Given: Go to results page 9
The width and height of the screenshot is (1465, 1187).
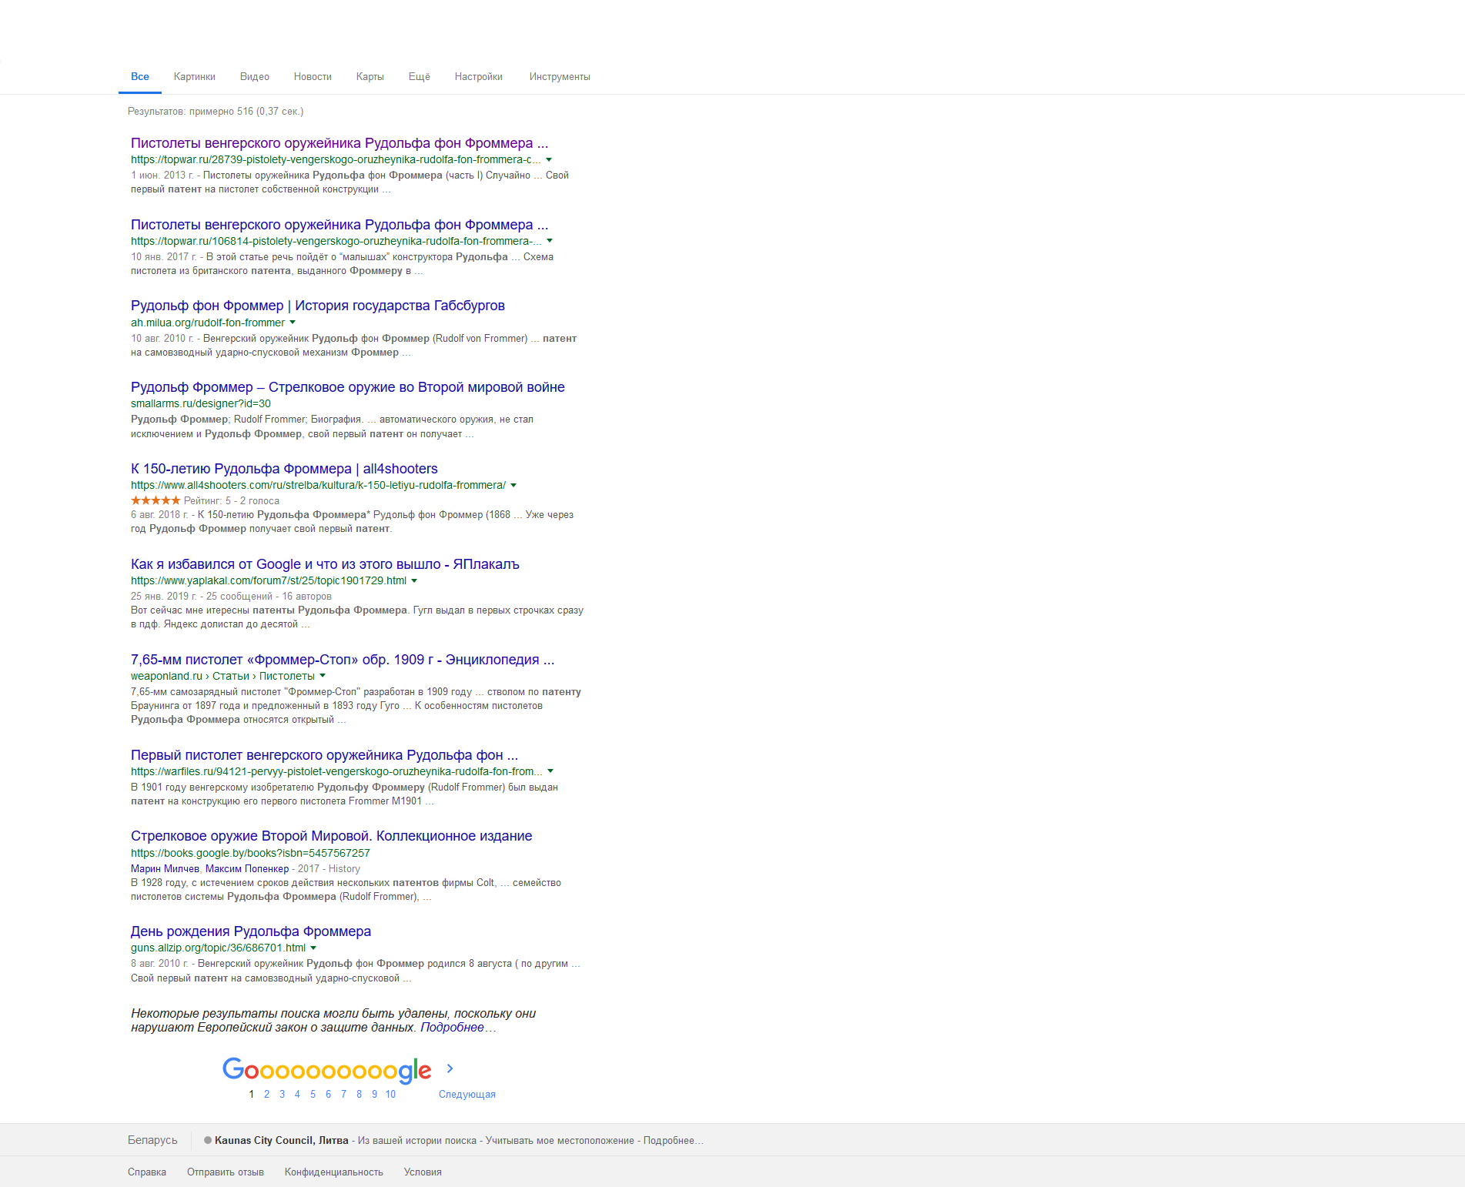Looking at the screenshot, I should point(374,1095).
